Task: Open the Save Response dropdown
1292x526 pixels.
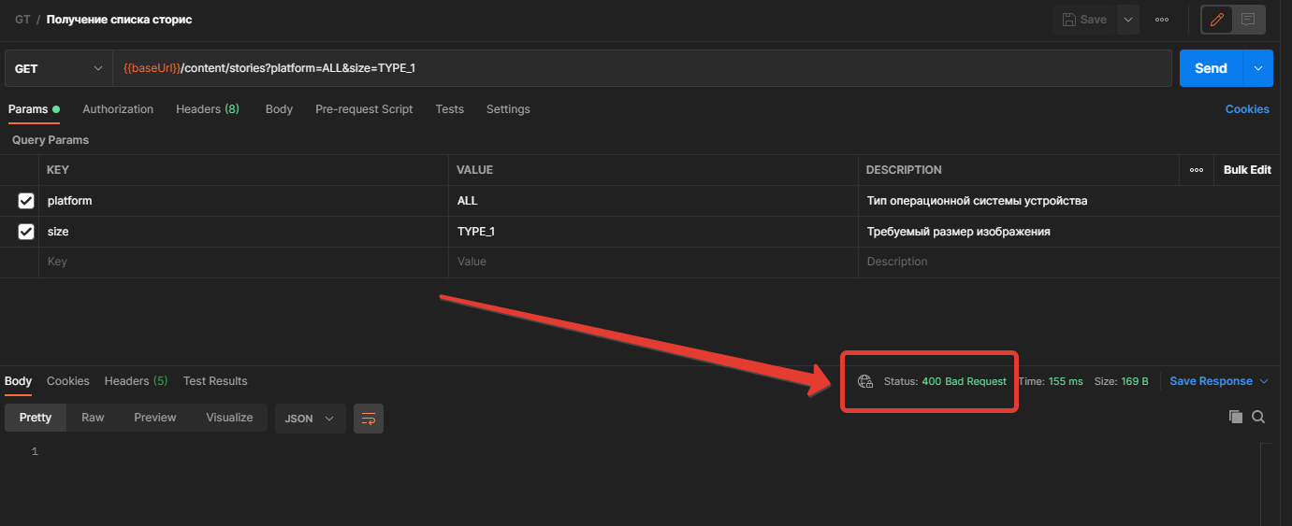Action: [1219, 381]
